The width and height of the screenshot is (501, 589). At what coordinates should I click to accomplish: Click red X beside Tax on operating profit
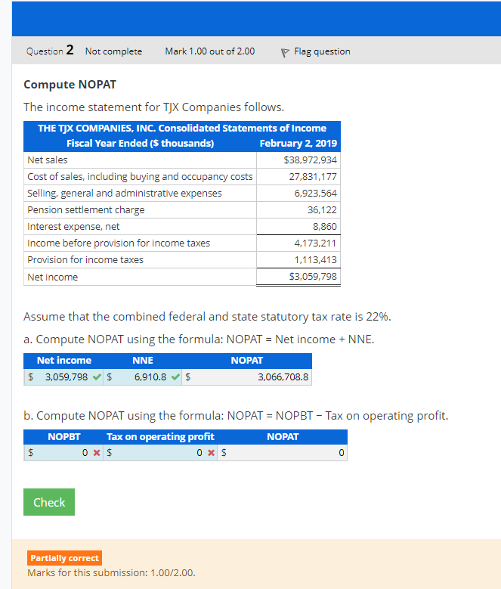212,453
